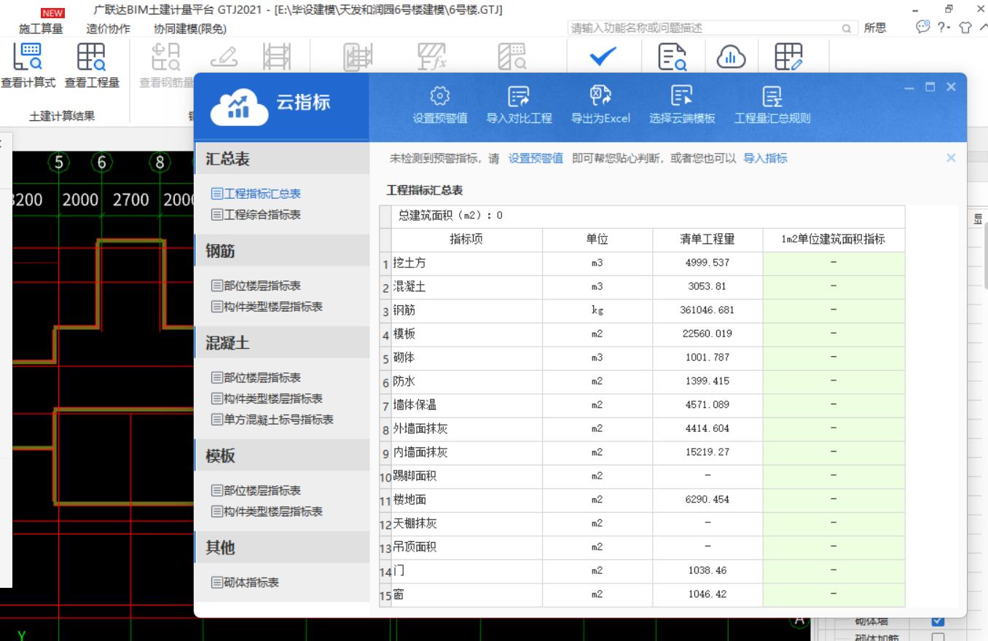Viewport: 988px width, 641px height.
Task: Click the cloud bar-chart indicator ribbon icon
Action: [731, 57]
